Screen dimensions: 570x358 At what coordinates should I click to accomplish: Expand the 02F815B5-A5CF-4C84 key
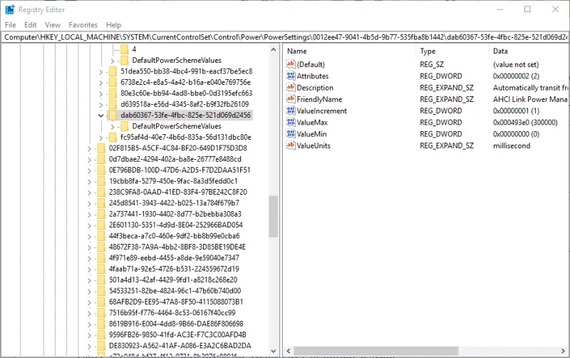tap(89, 149)
